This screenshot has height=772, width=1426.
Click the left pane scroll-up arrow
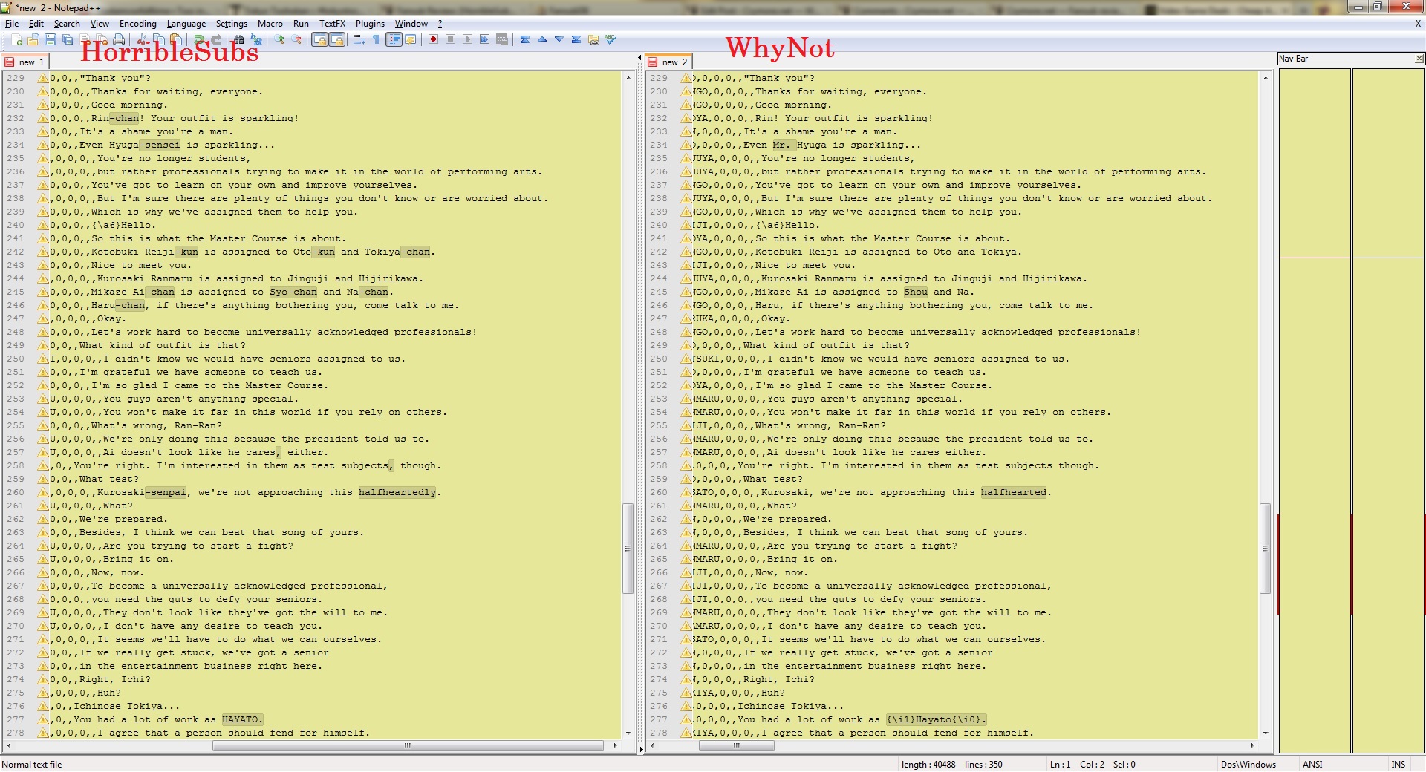point(628,77)
